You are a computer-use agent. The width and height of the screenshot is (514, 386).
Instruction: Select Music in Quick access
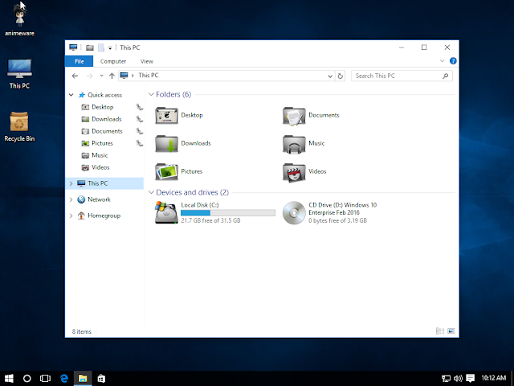pyautogui.click(x=100, y=155)
